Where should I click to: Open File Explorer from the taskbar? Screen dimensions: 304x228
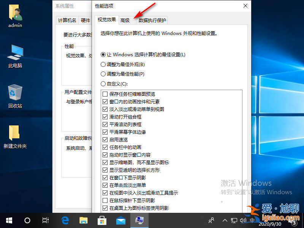(83, 220)
